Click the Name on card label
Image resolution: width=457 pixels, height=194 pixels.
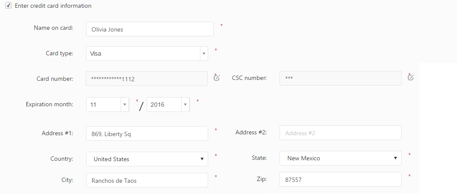(53, 28)
